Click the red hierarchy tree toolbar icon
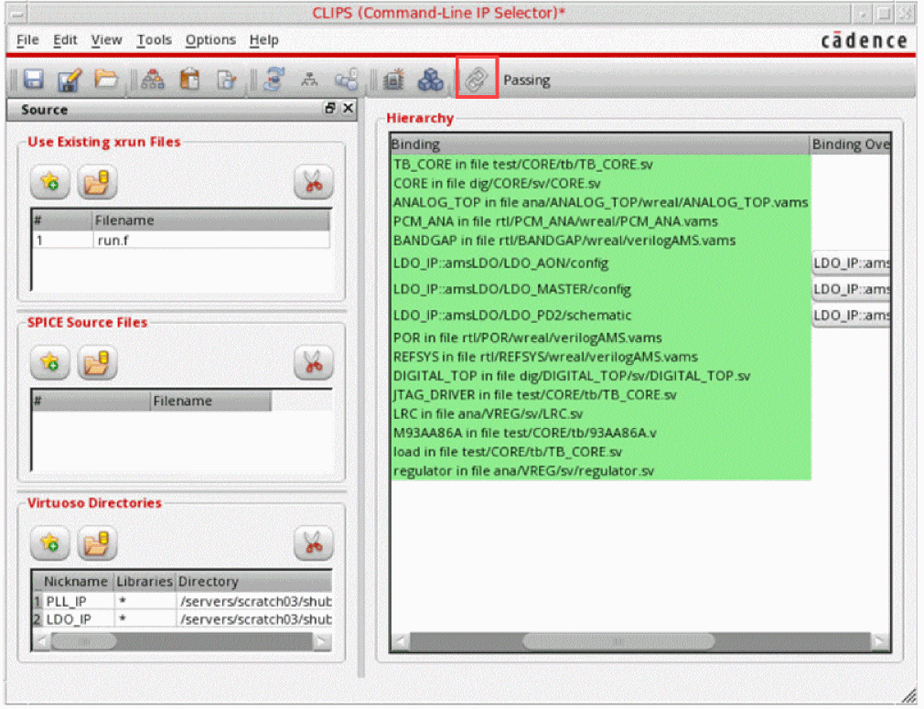Screen dimensions: 924x709 [x=153, y=80]
